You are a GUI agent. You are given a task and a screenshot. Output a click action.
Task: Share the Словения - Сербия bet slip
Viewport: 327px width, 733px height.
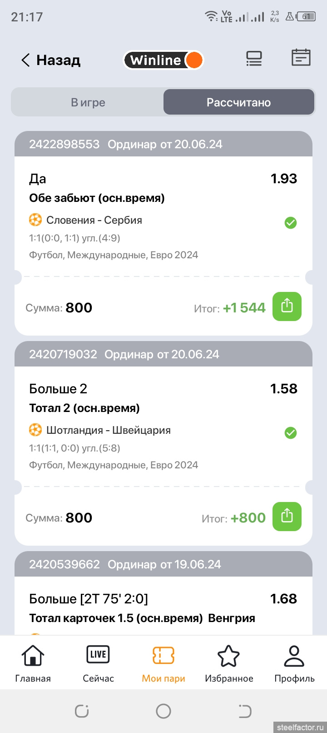(287, 306)
